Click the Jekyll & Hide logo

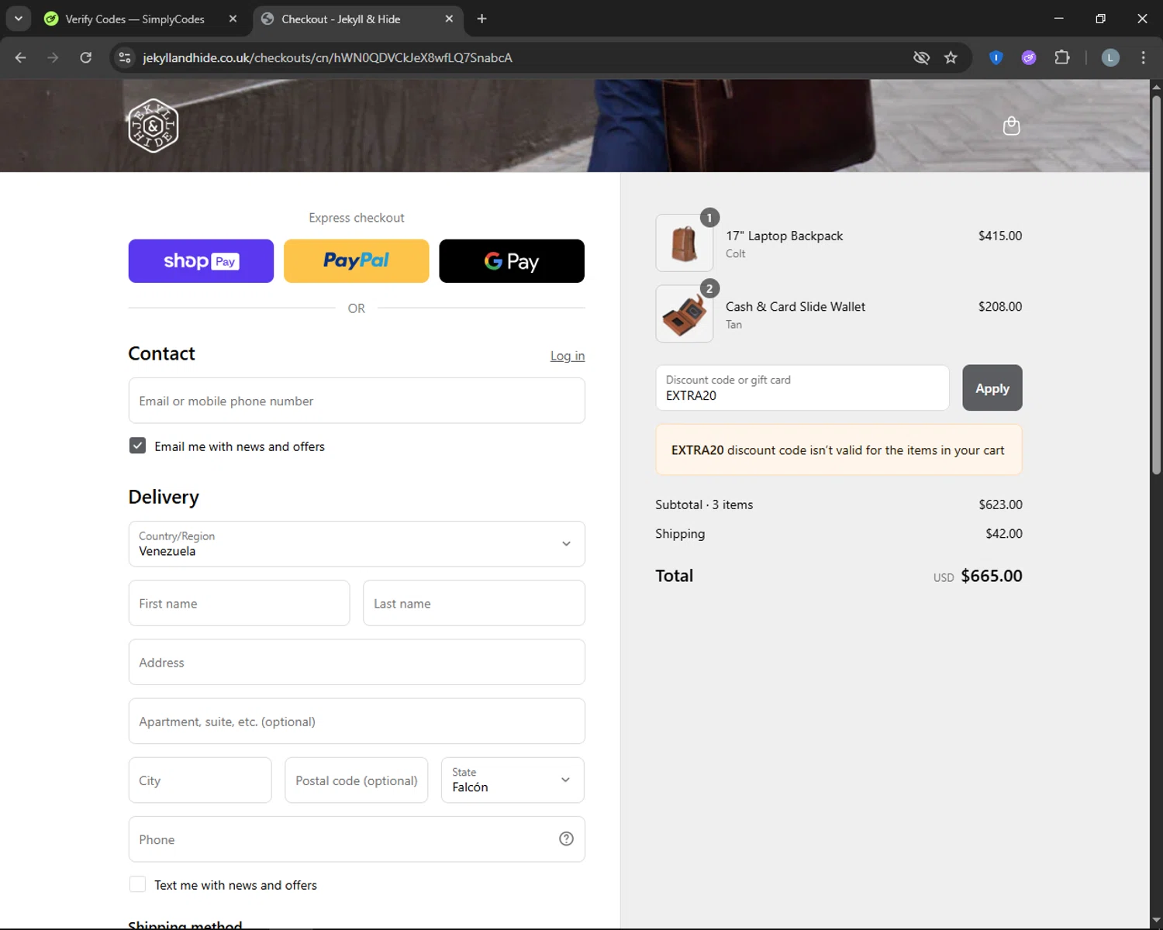(x=154, y=126)
